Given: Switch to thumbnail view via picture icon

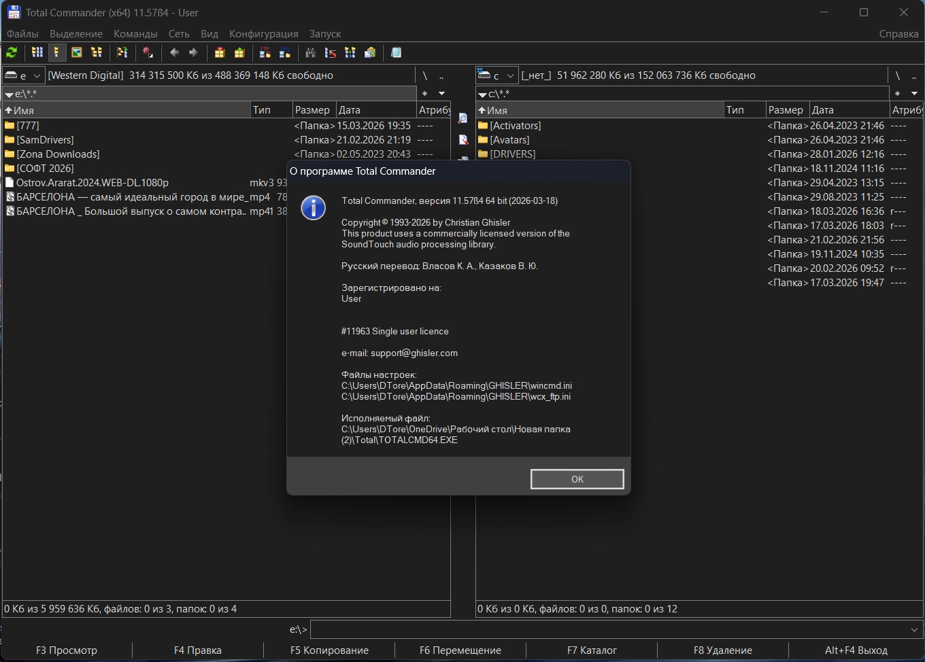Looking at the screenshot, I should coord(77,53).
